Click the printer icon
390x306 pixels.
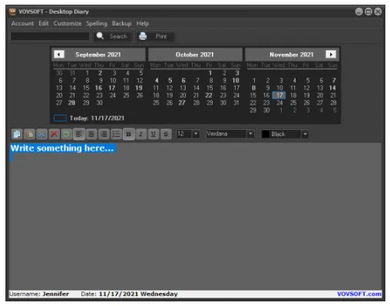click(x=143, y=36)
